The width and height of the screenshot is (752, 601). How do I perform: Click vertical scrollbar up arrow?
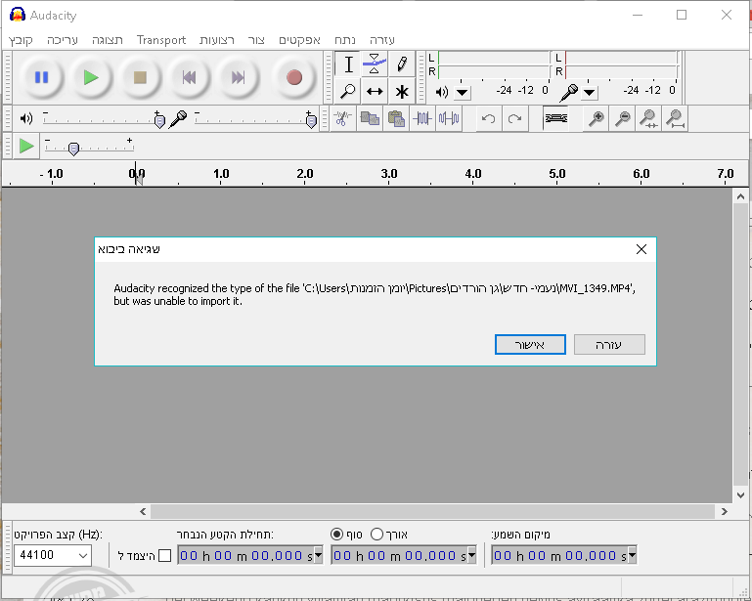click(740, 196)
